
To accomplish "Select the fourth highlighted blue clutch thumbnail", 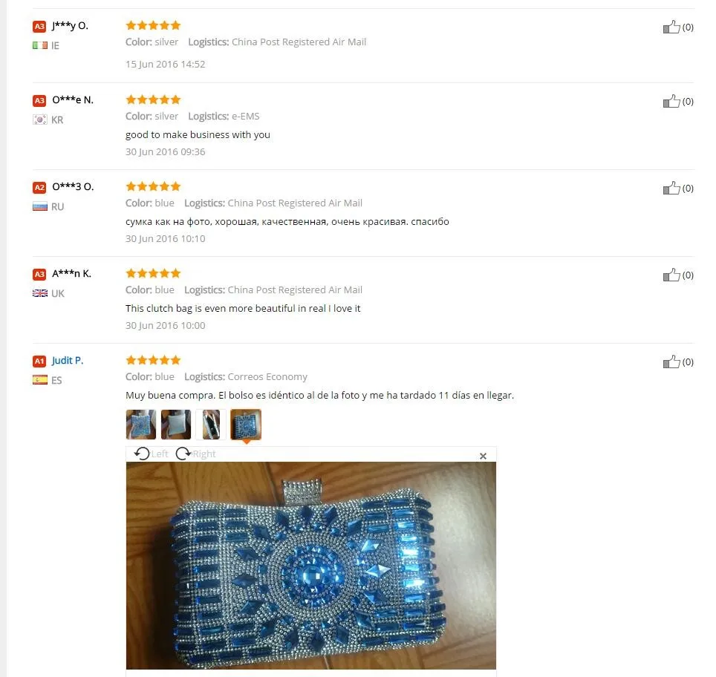I will (x=246, y=425).
